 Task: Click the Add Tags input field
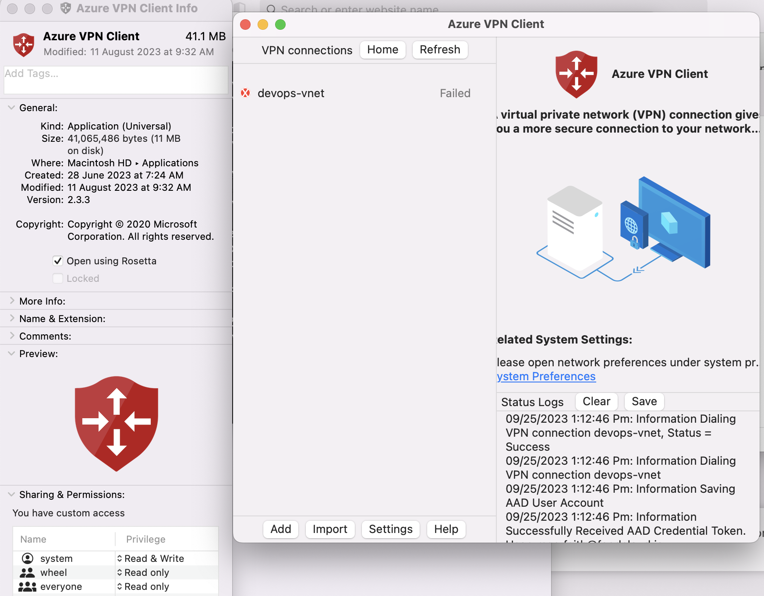click(116, 80)
